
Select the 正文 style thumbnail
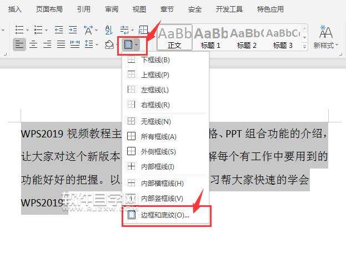tap(174, 38)
